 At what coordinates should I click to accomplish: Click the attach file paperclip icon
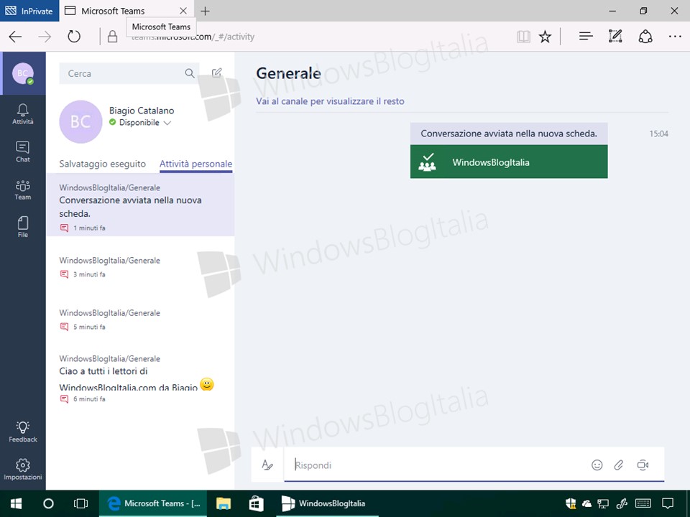coord(619,465)
